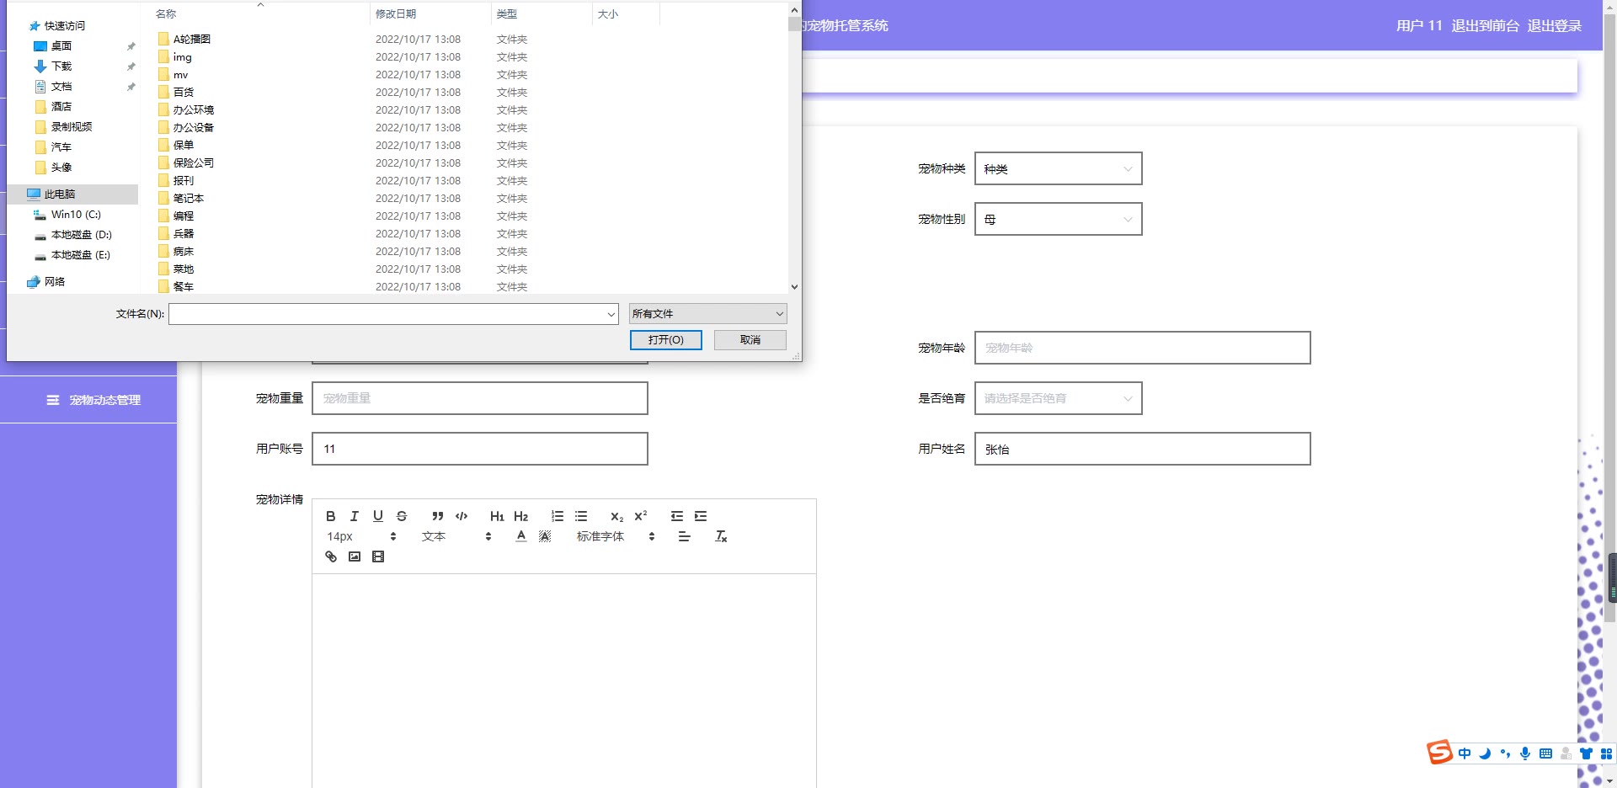Insert a blockquote in the editor
This screenshot has height=788, width=1617.
pos(438,516)
